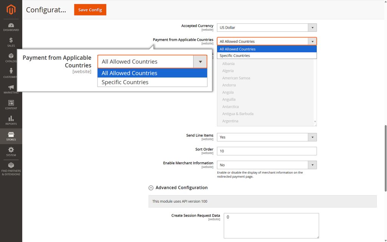387x242 pixels.
Task: Open the Sales menu icon
Action: point(11,41)
